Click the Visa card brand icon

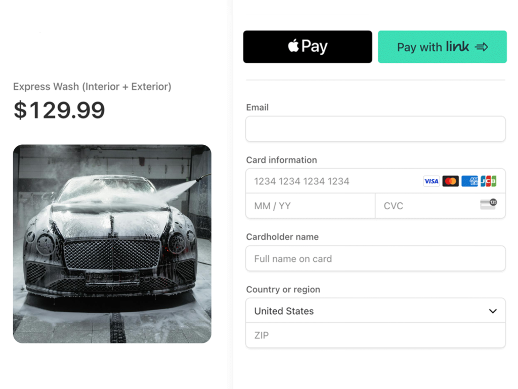pos(431,181)
